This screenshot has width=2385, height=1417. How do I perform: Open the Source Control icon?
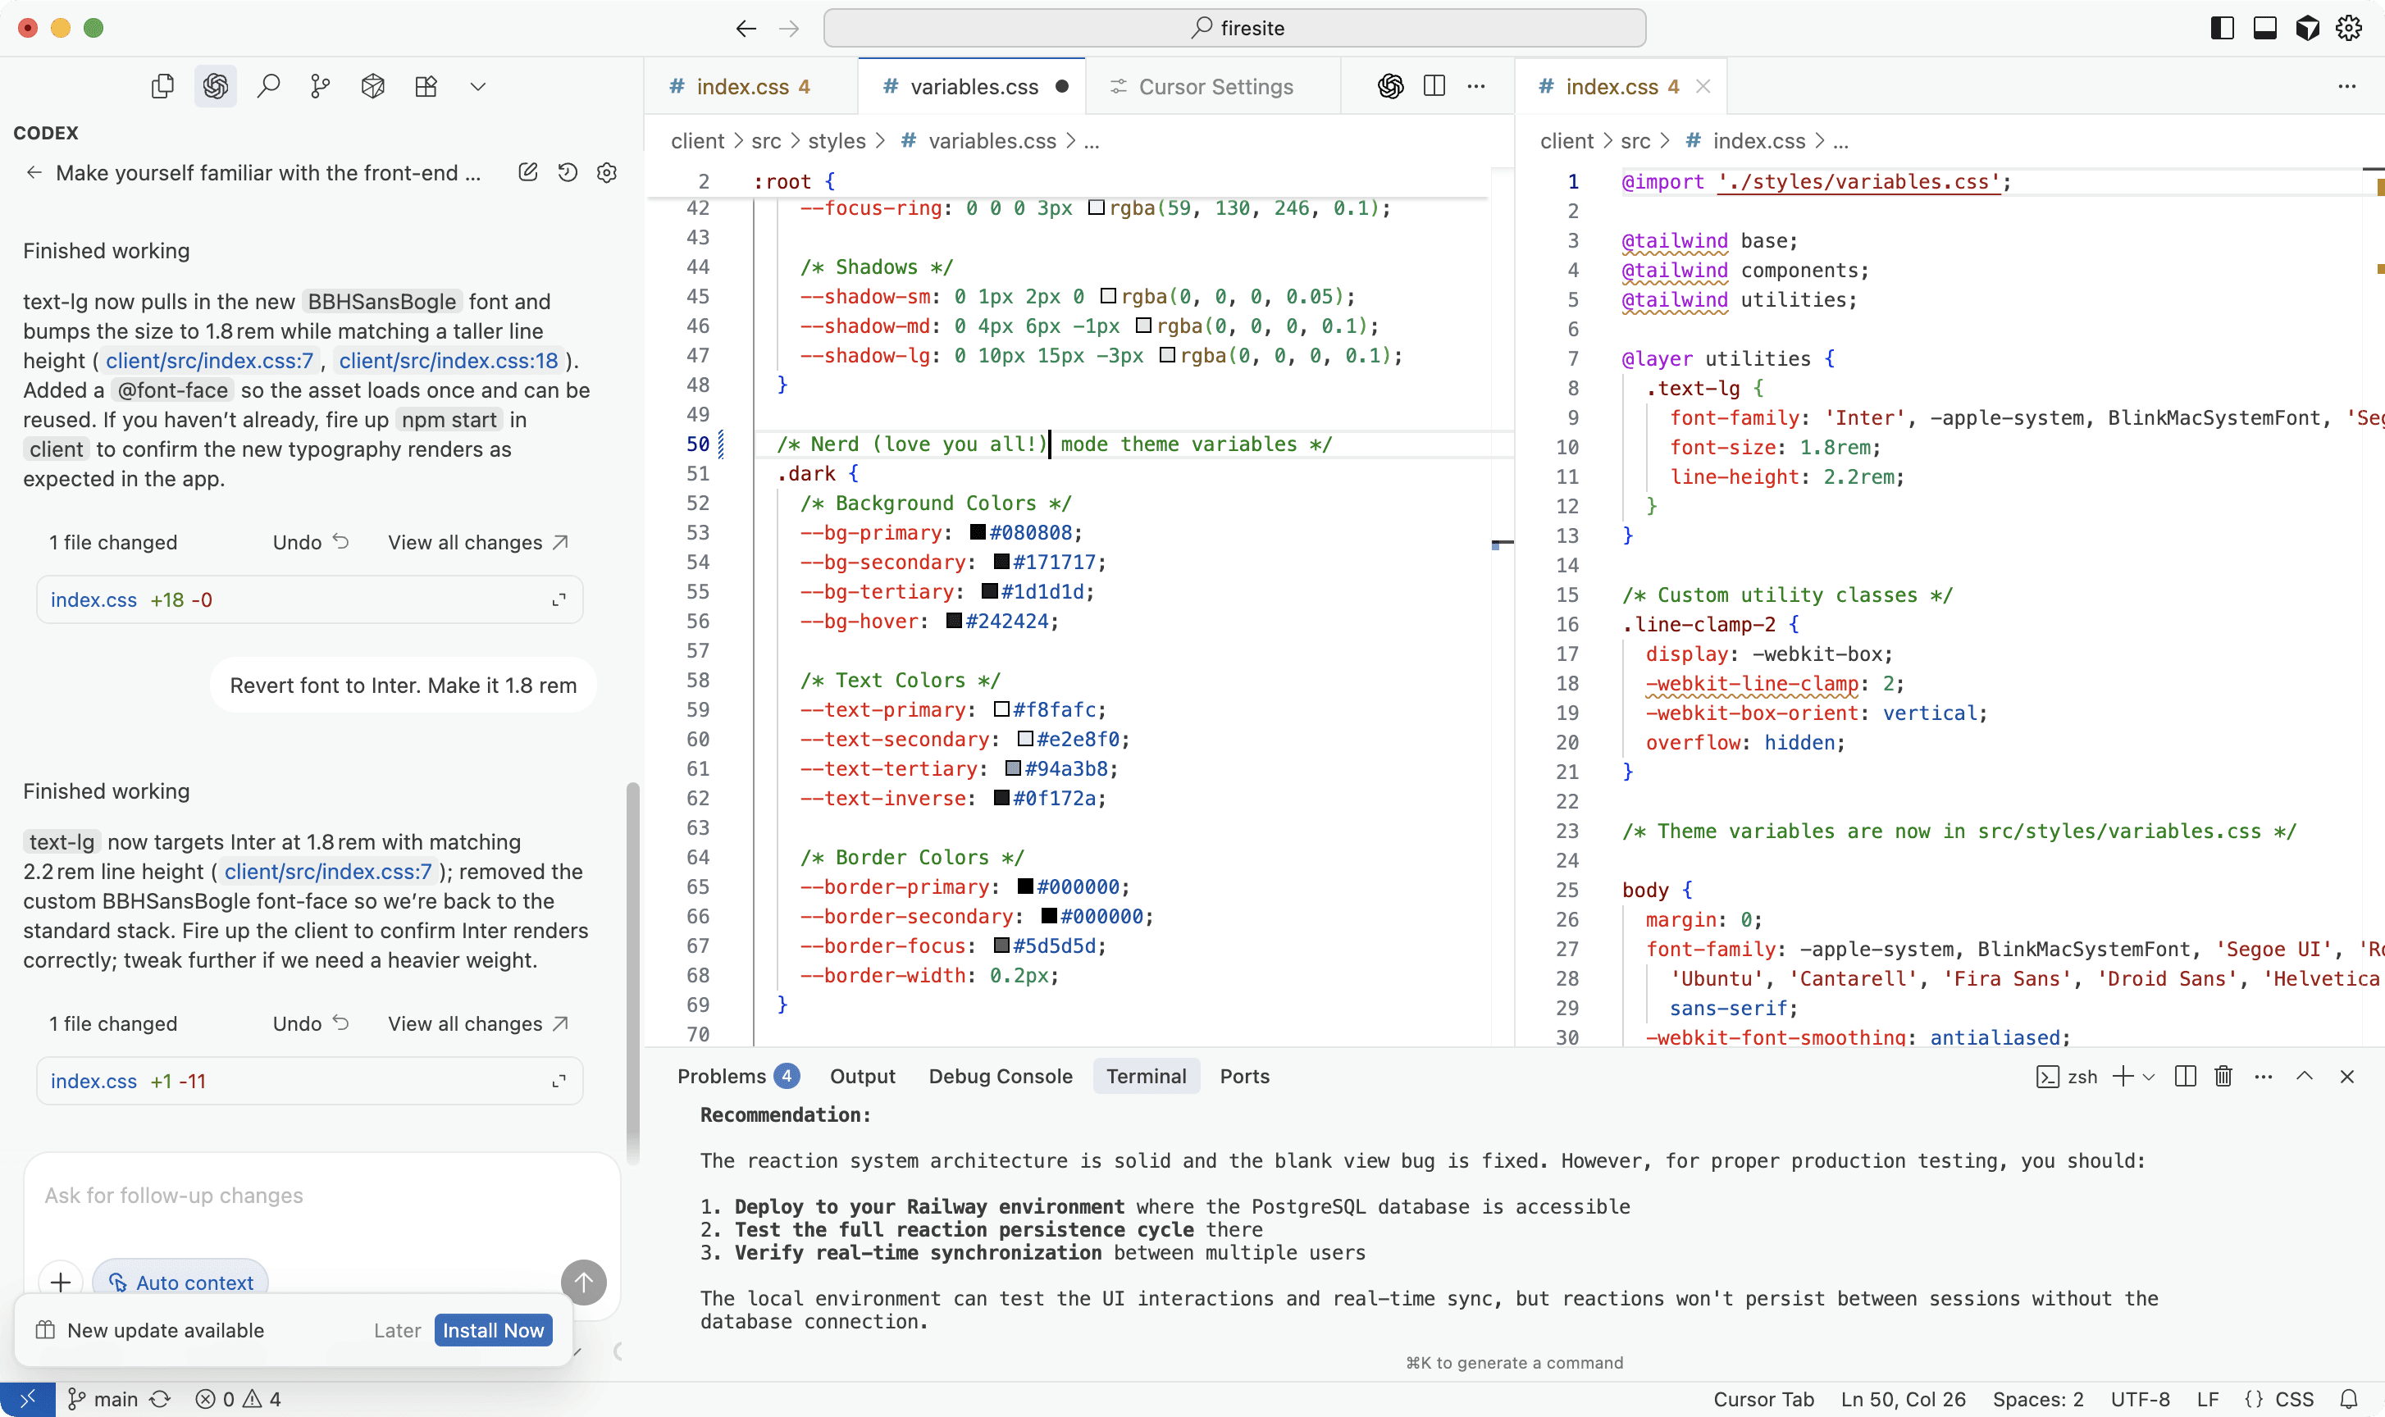pyautogui.click(x=320, y=86)
